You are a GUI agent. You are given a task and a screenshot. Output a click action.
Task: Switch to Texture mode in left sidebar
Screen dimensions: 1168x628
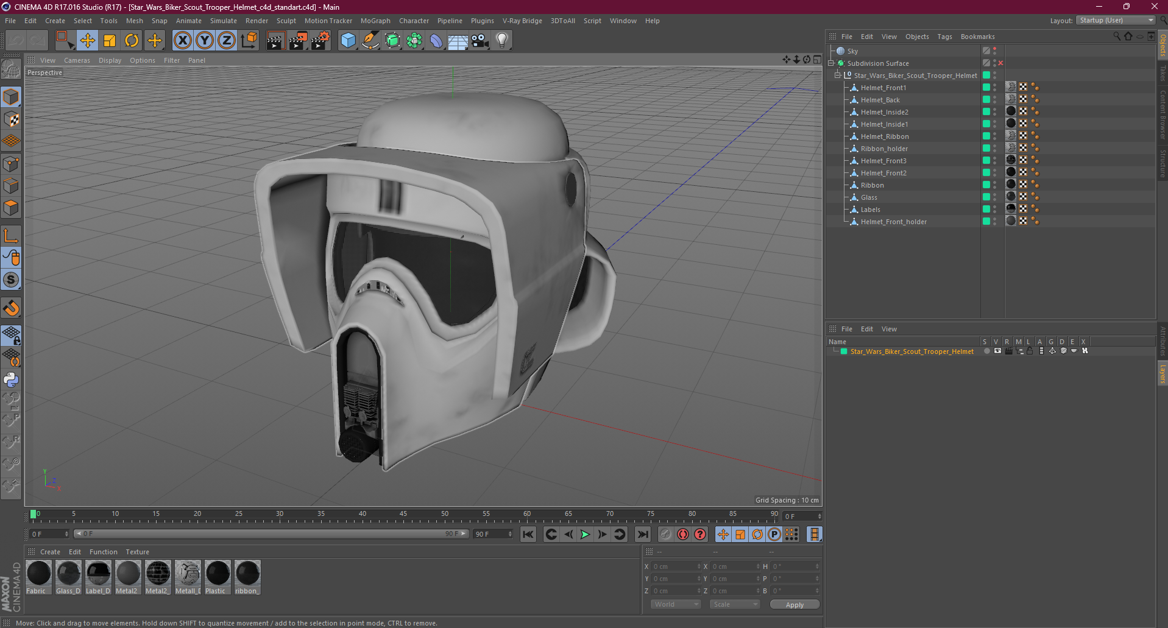(x=11, y=119)
